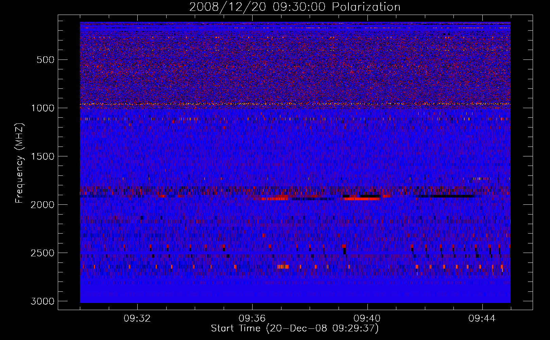Click the 3000 frequency tick label
The height and width of the screenshot is (340, 550).
(42, 301)
